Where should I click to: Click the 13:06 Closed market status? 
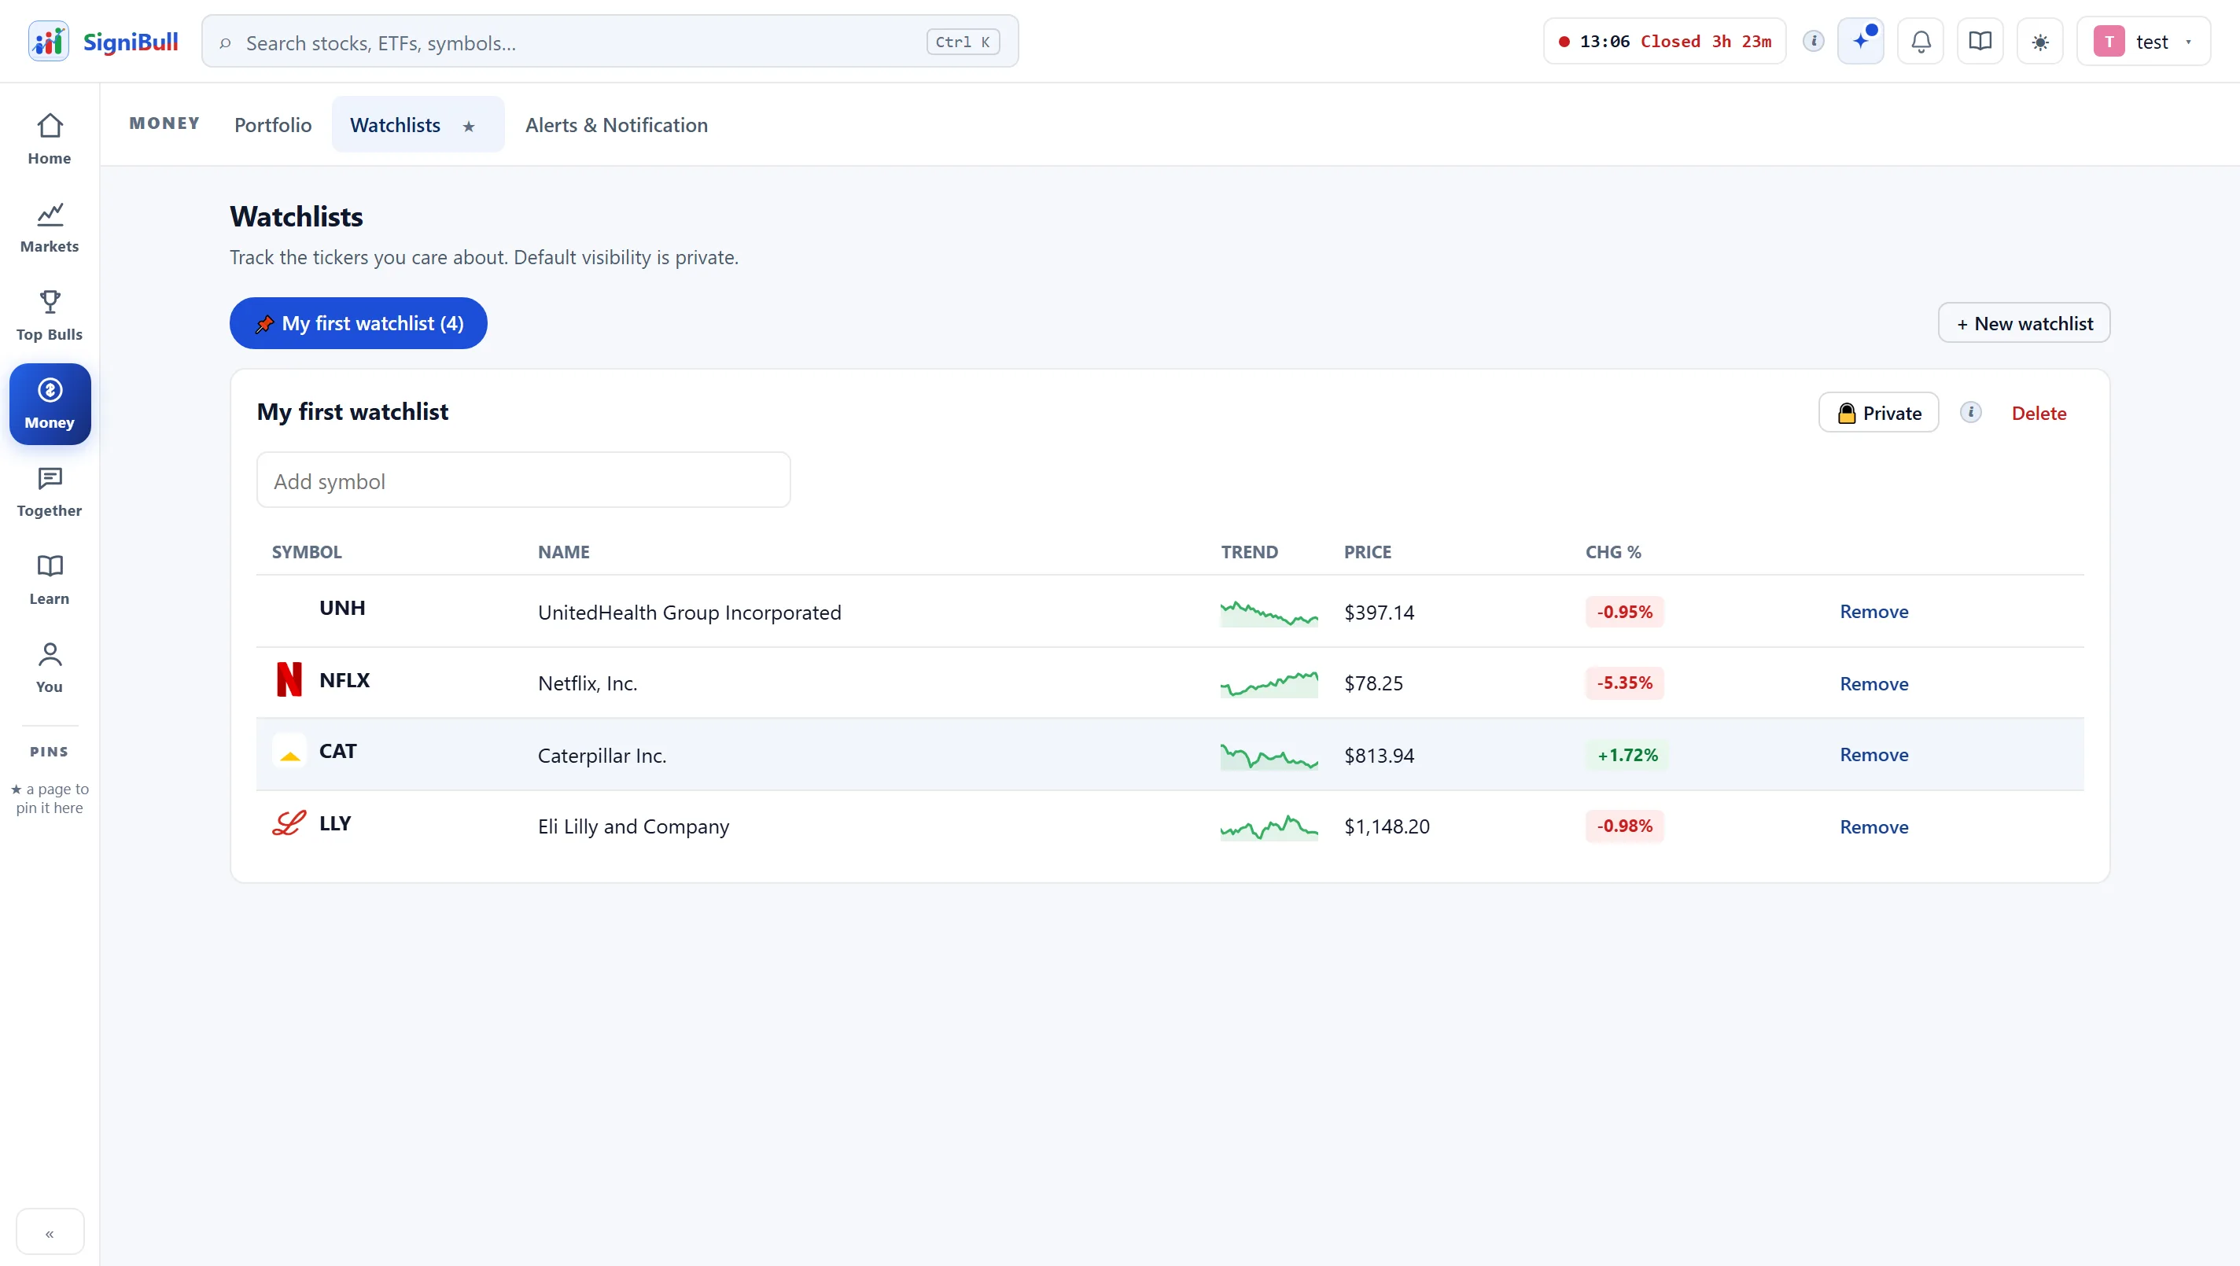click(1664, 41)
